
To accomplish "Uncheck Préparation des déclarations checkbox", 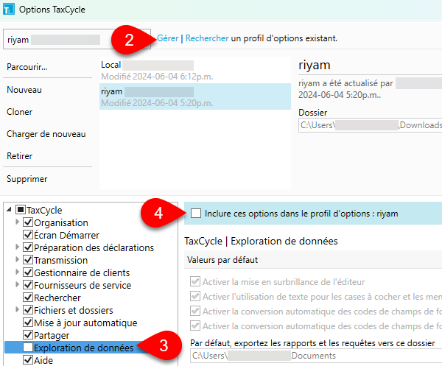I will coord(28,247).
